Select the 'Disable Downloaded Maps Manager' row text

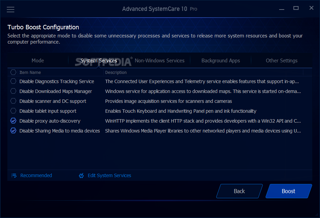click(55, 91)
